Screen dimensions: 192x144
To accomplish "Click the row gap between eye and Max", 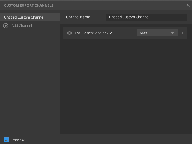I will click(124, 33).
